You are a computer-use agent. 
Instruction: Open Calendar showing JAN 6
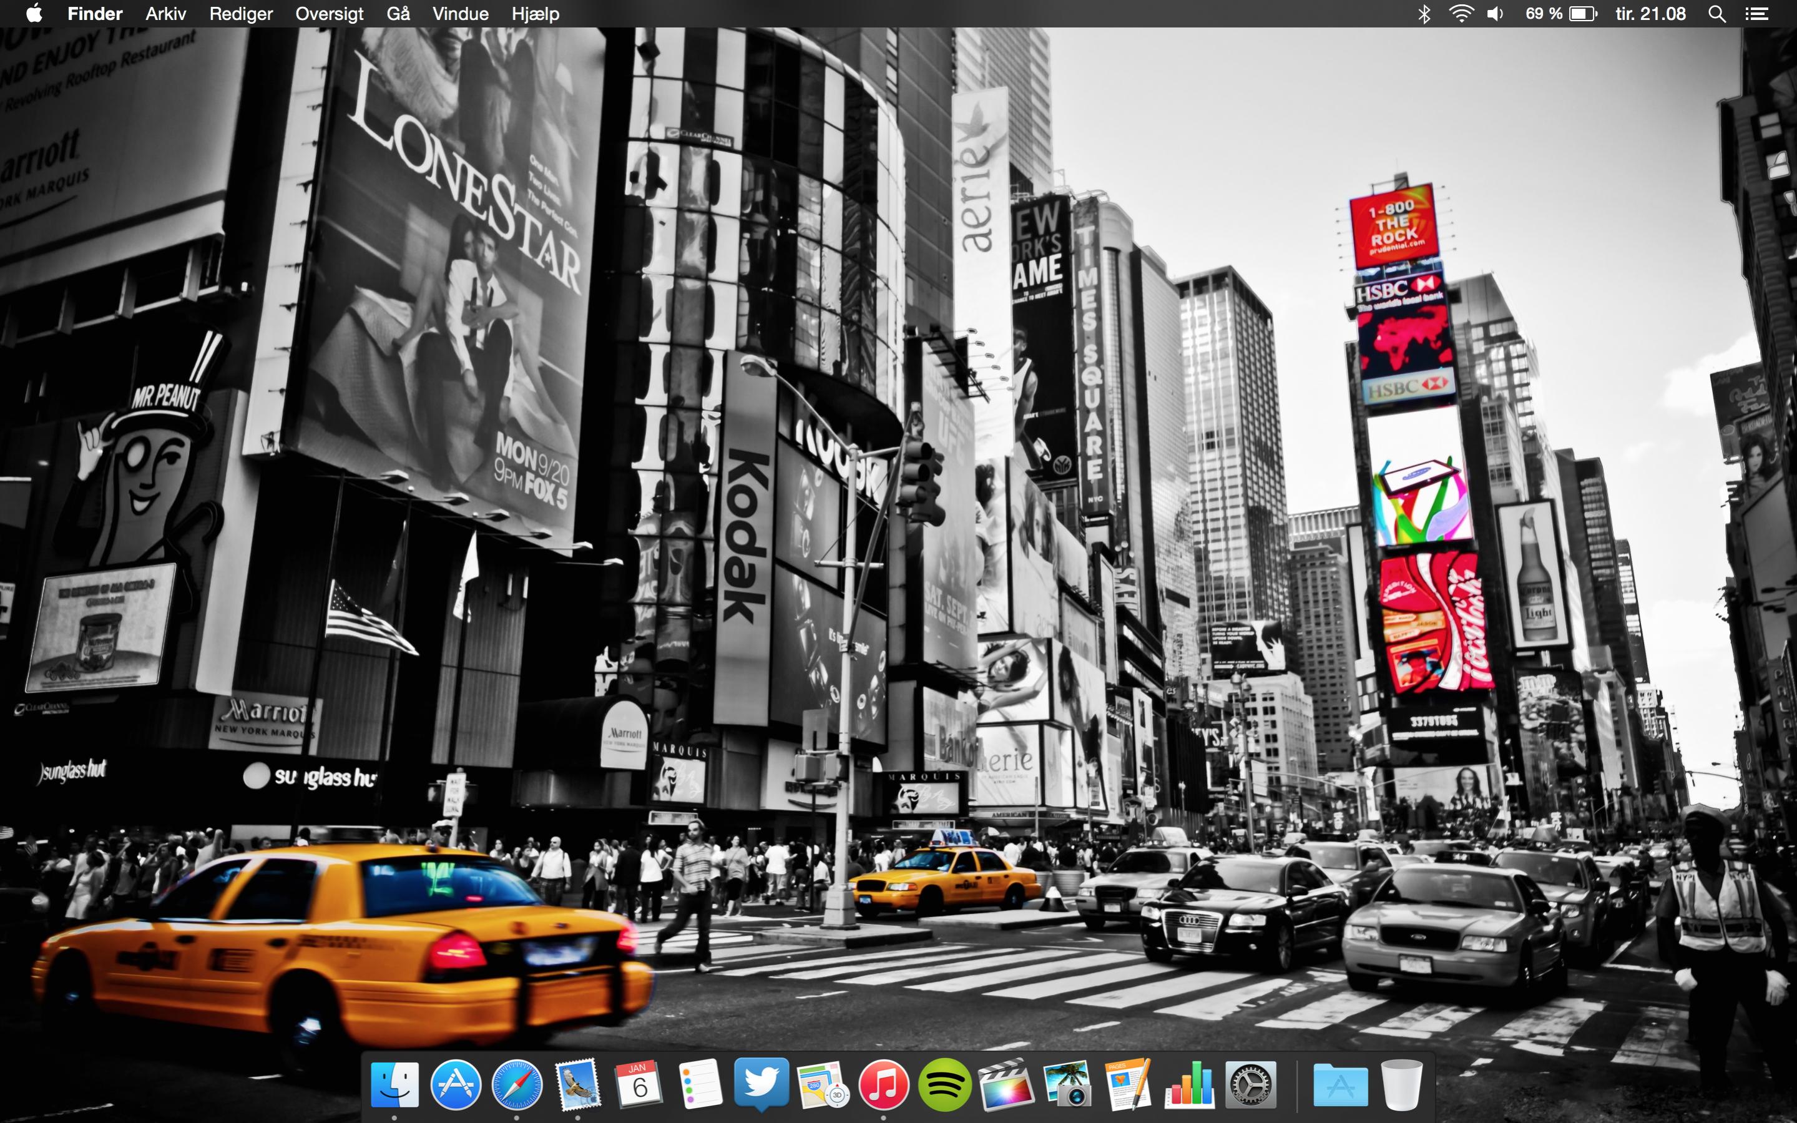[639, 1085]
